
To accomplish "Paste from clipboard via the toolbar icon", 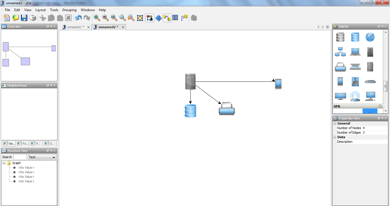I will [x=60, y=18].
